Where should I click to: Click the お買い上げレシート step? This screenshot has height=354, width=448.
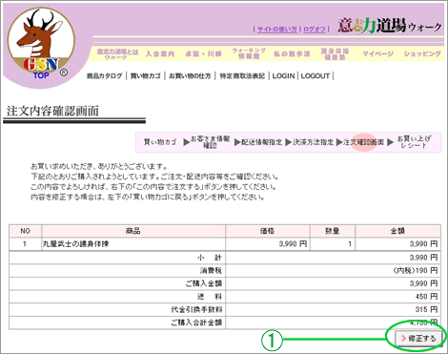click(414, 142)
